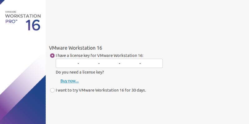Click the "I want to try" trial label
249x124 pixels.
click(x=101, y=91)
